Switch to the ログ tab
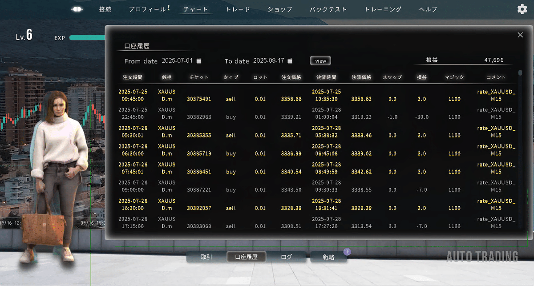The image size is (534, 286). [287, 257]
